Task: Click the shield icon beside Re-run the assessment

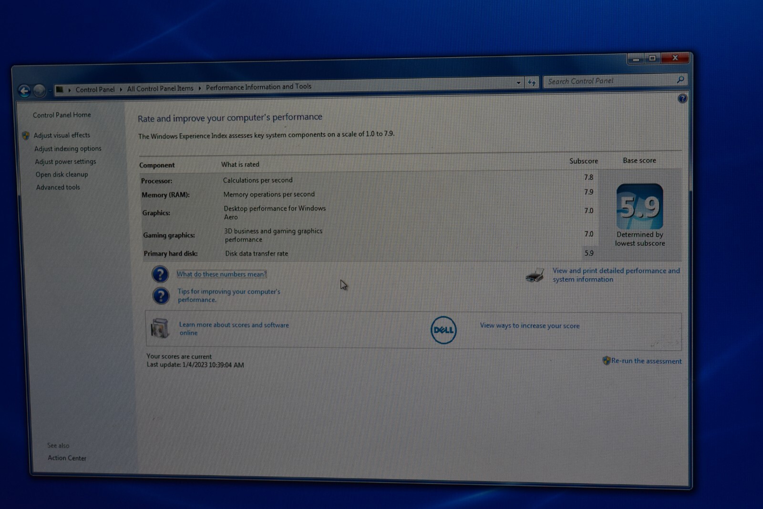Action: click(606, 361)
